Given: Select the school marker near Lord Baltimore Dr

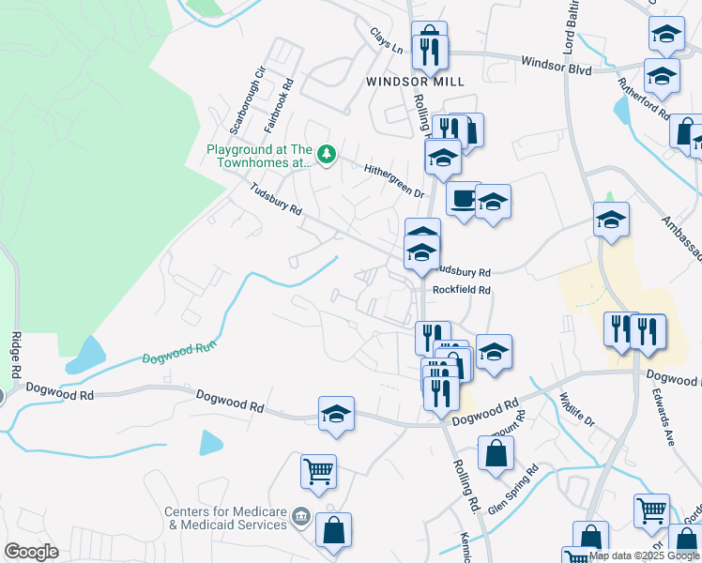Looking at the screenshot, I should [611, 221].
